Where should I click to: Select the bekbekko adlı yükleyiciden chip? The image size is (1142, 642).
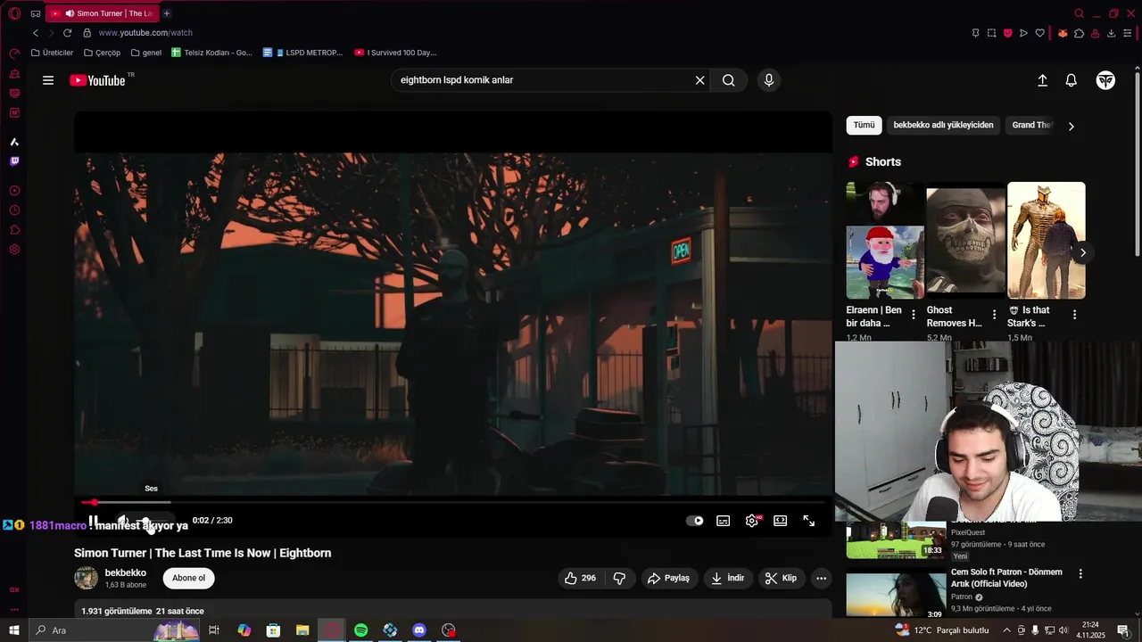[943, 126]
